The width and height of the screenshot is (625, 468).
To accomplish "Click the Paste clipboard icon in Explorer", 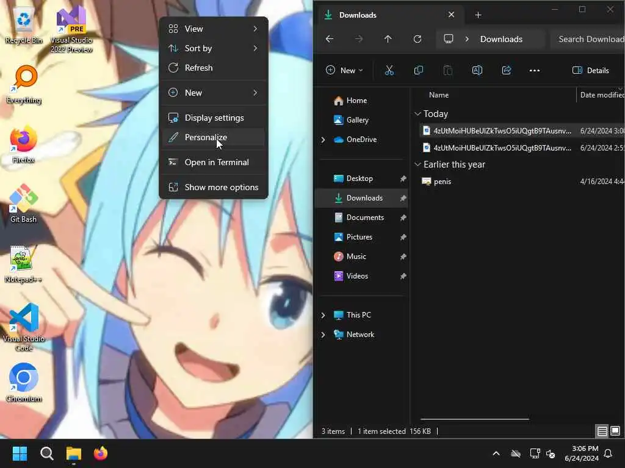I will click(447, 71).
